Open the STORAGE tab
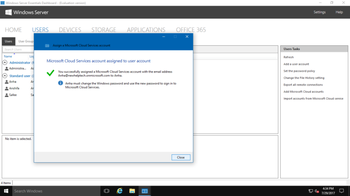The image size is (350, 196). (x=104, y=30)
